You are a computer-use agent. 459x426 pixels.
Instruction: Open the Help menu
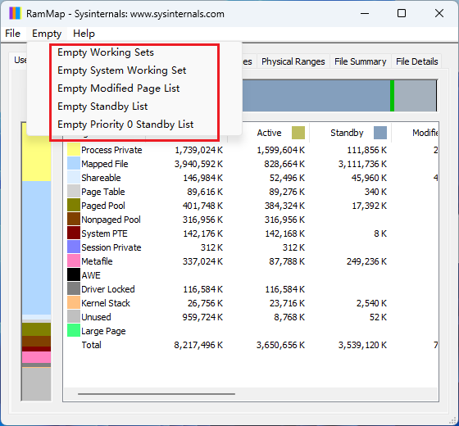point(84,34)
